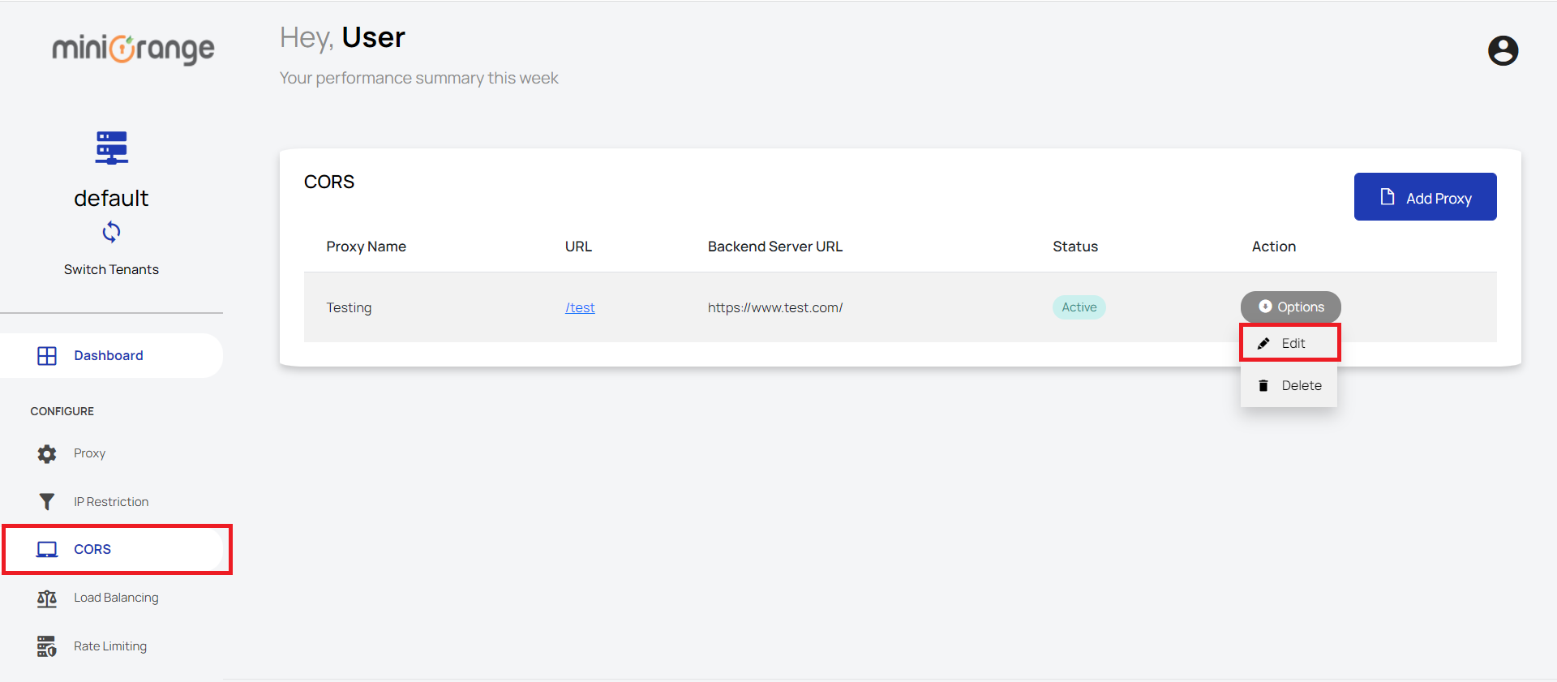
Task: Click the Switch Tenants refresh icon
Action: click(x=111, y=233)
